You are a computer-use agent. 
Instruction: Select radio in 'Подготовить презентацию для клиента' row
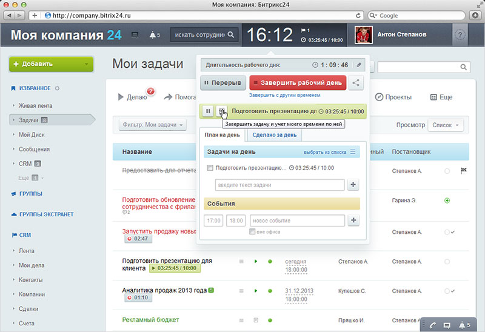coord(447,262)
